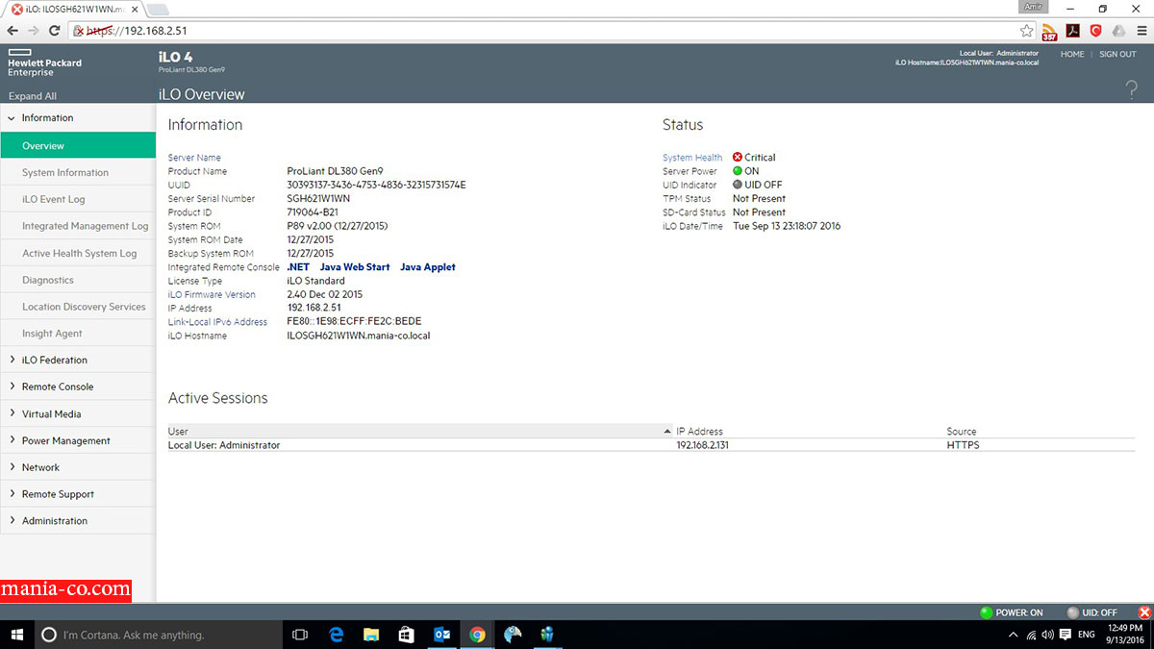Screen dimensions: 1154x649
Task: Click the insecure HTTPS warning icon
Action: coord(80,31)
